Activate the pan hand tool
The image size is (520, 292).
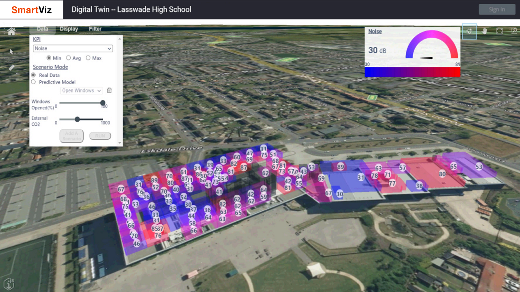pos(484,31)
